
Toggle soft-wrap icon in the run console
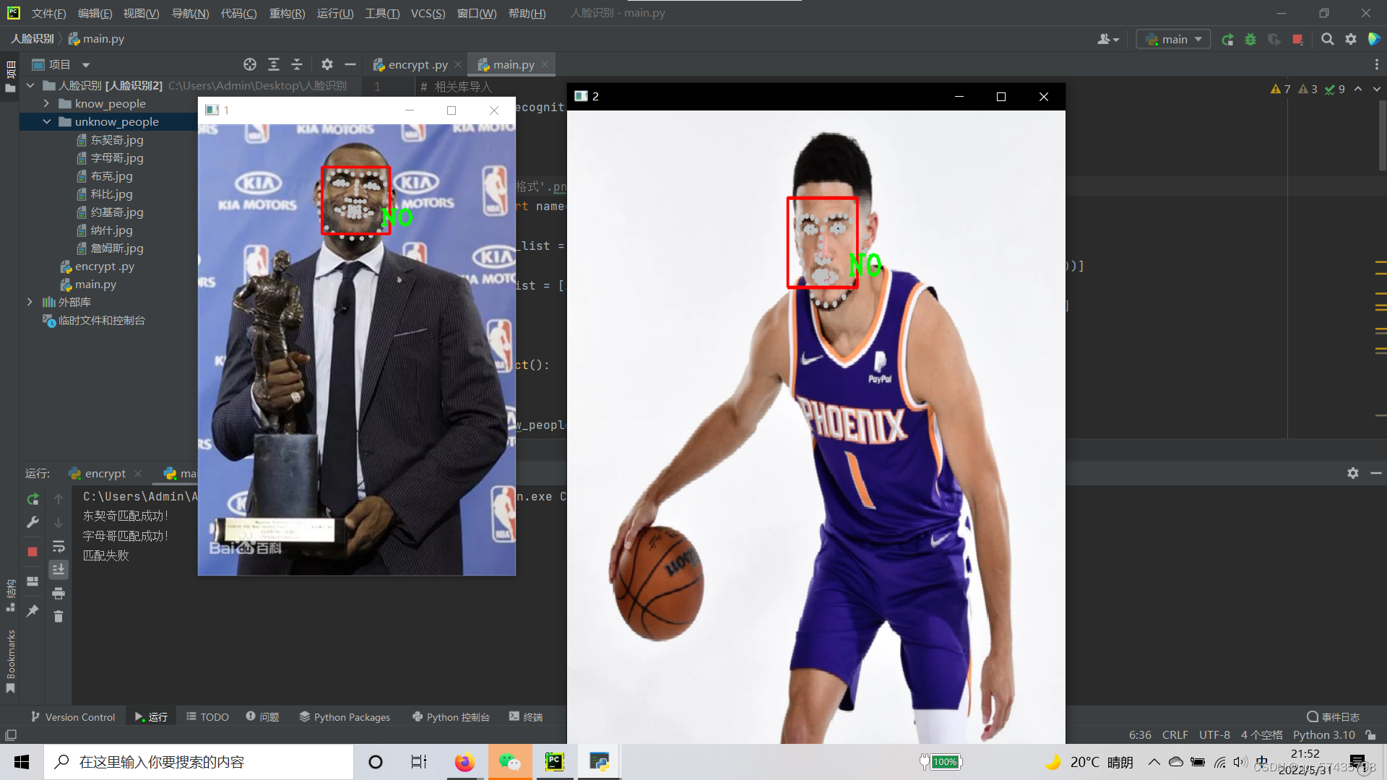(x=59, y=547)
